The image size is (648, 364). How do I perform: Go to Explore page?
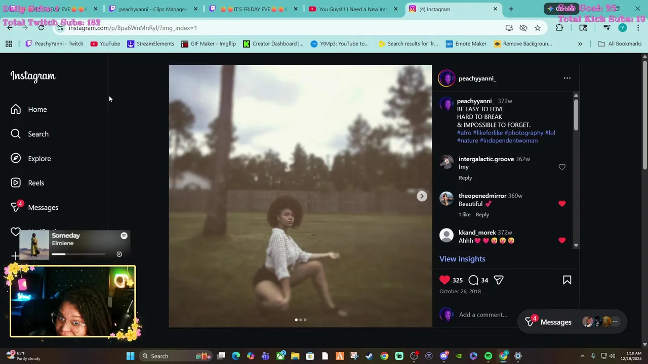coord(31,158)
